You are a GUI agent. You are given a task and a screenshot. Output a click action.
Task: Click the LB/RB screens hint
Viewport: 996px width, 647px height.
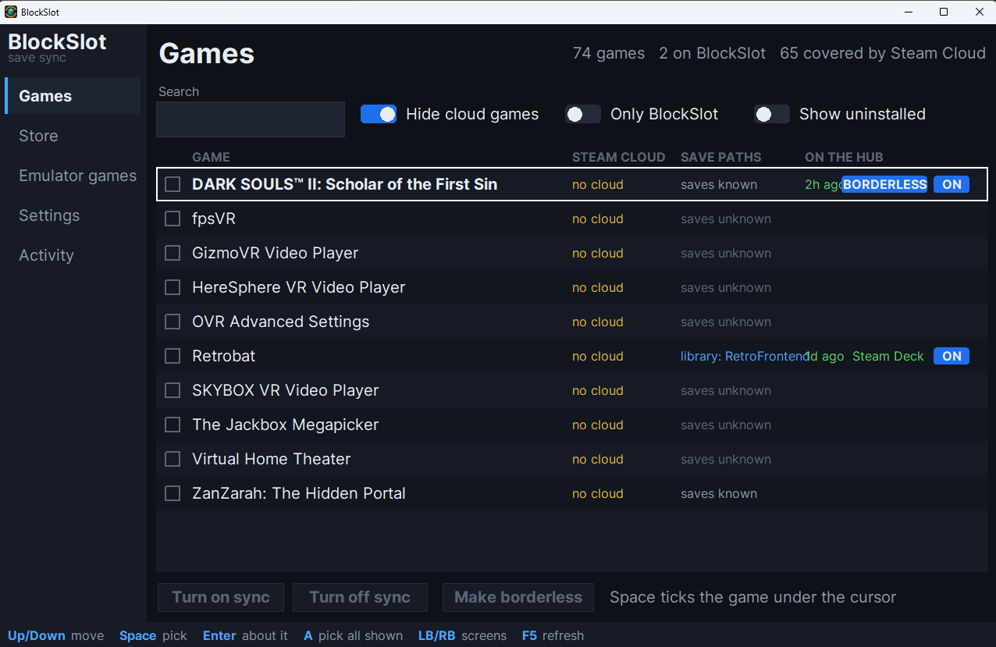(462, 635)
